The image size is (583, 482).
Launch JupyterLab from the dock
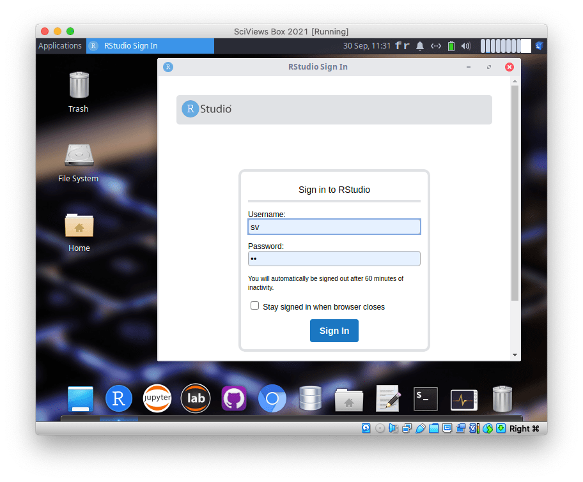pyautogui.click(x=196, y=398)
